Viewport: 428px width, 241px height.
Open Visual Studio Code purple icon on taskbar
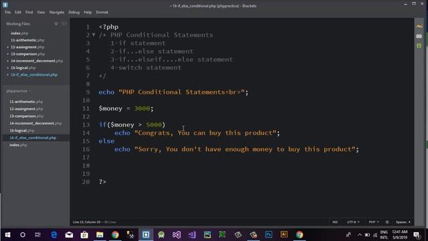pos(192,235)
